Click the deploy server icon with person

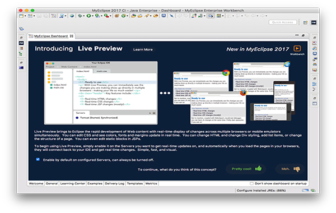click(62, 16)
